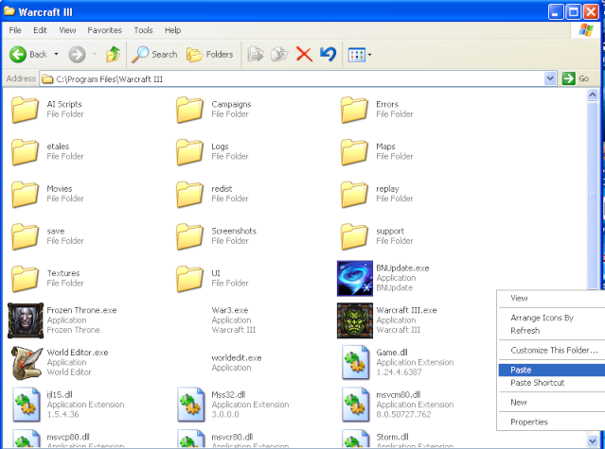This screenshot has height=449, width=605.
Task: Click the redist folder name
Action: 222,189
